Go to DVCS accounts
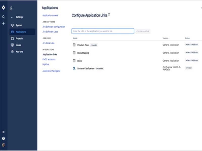This screenshot has width=202, height=151. click(49, 59)
